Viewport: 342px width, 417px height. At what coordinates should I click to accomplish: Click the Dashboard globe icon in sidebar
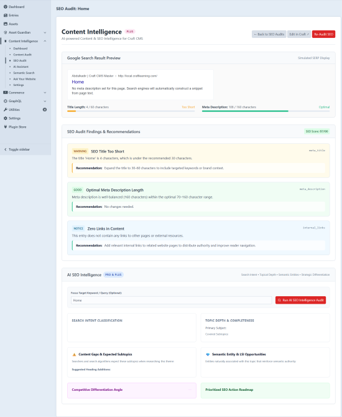[6, 7]
